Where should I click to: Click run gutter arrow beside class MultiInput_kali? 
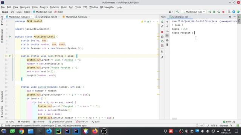pos(10,37)
